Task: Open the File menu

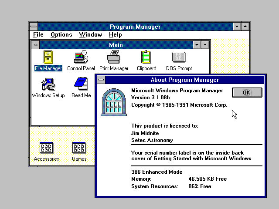Action: point(38,35)
